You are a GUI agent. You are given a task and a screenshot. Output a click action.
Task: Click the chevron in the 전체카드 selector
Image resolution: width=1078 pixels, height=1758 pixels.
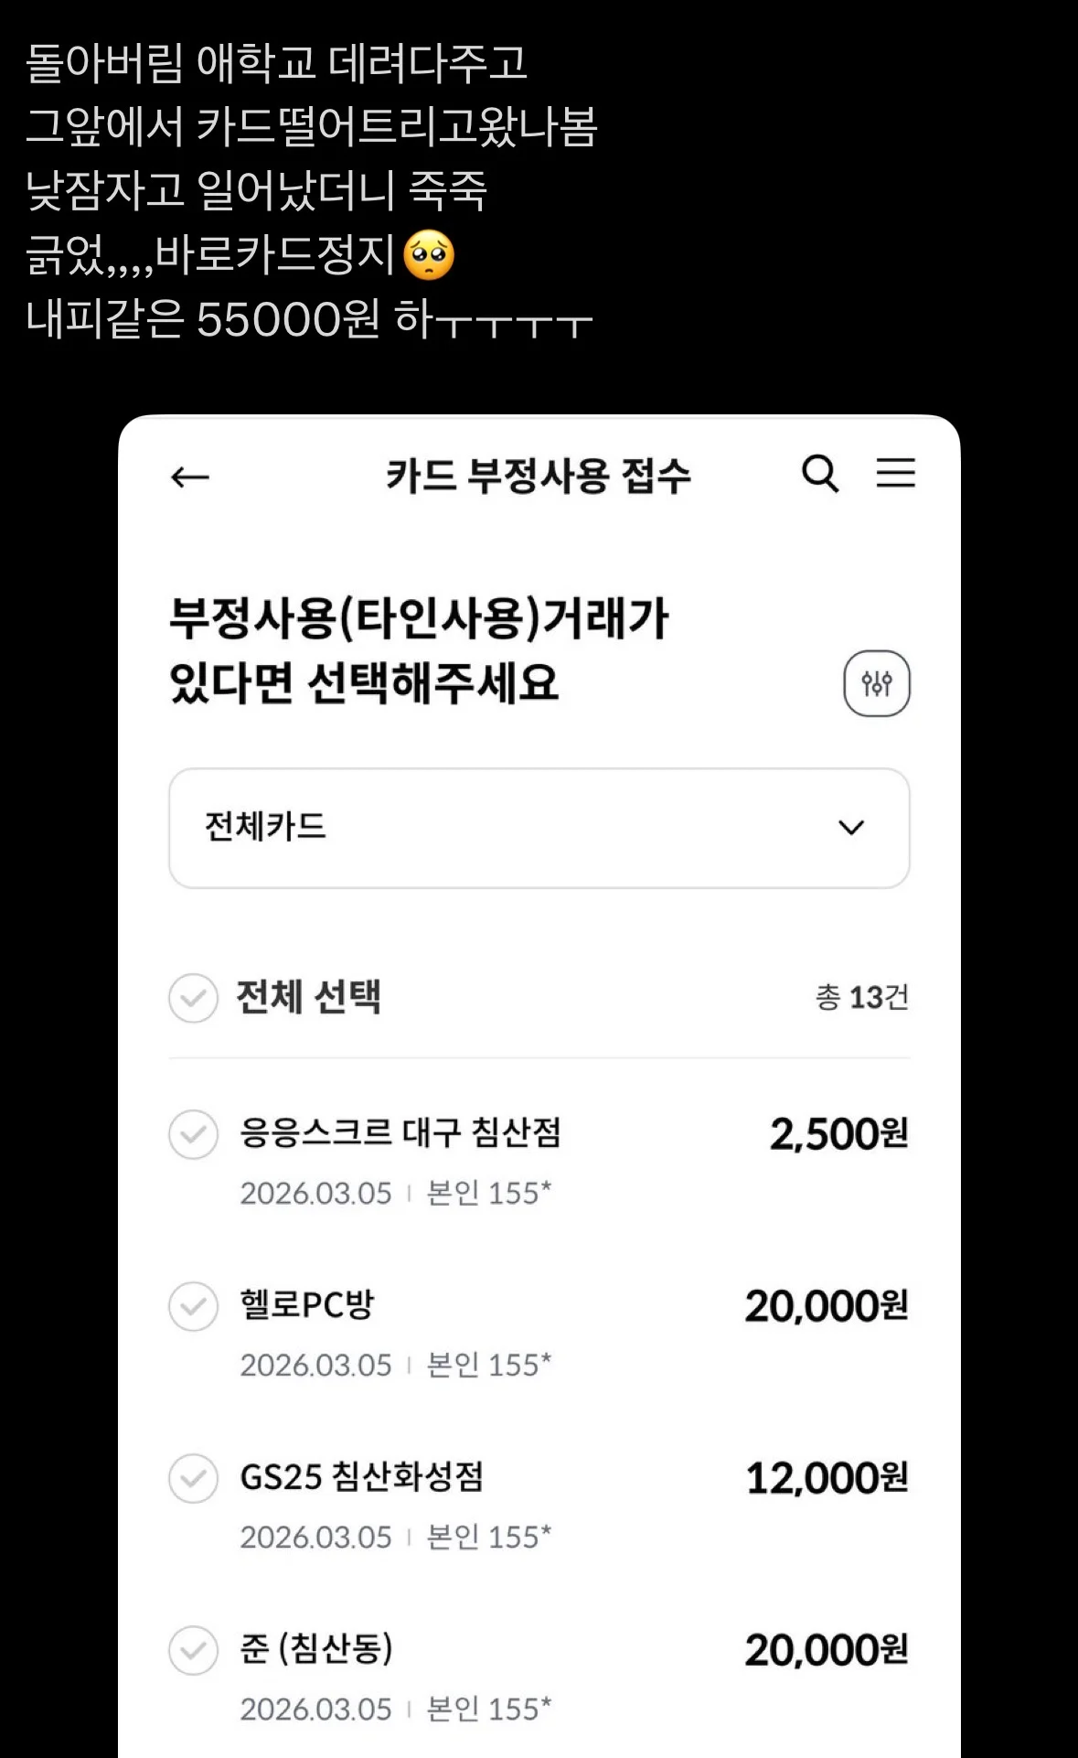[850, 828]
